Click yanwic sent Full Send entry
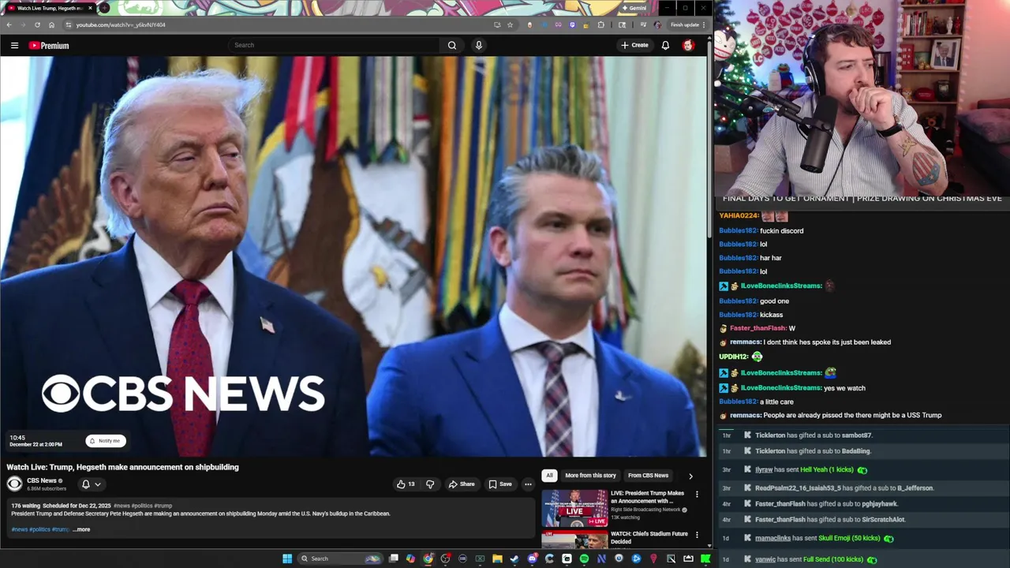This screenshot has width=1010, height=568. [816, 559]
